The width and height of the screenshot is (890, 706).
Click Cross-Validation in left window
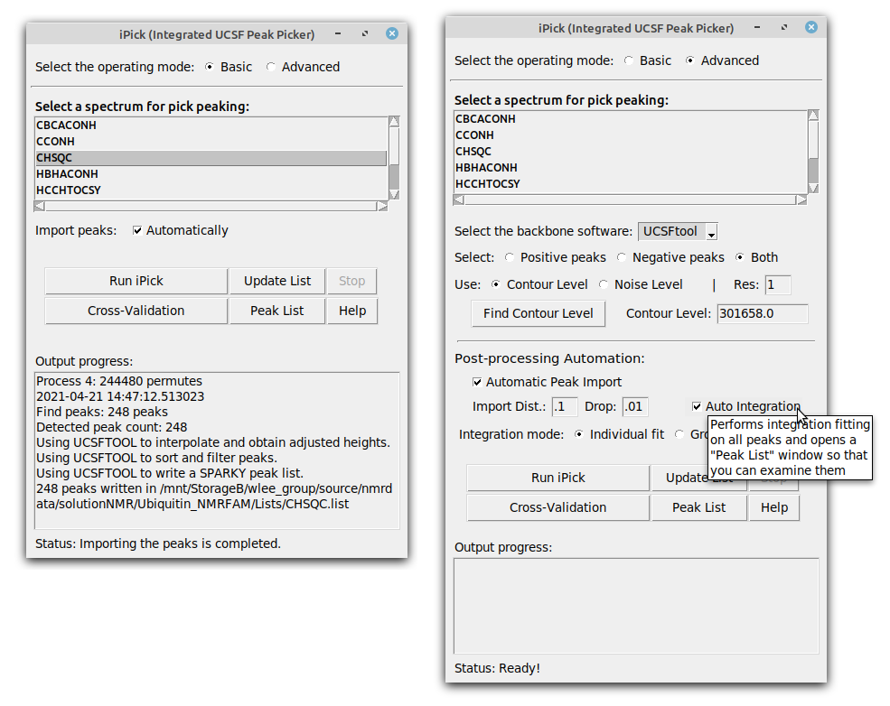(136, 311)
